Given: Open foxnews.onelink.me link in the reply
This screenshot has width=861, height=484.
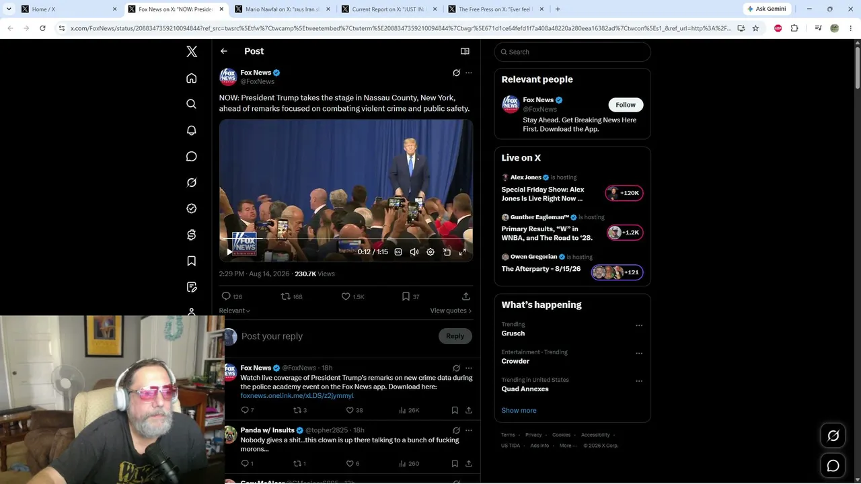Looking at the screenshot, I should 297,396.
